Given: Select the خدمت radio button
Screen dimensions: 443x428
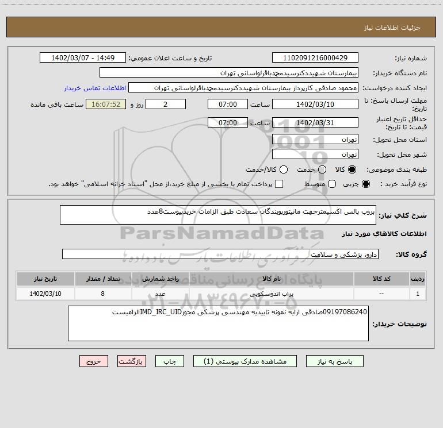Looking at the screenshot, I should coord(322,169).
